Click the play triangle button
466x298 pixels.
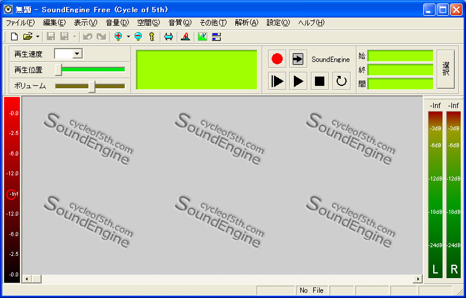pos(298,81)
